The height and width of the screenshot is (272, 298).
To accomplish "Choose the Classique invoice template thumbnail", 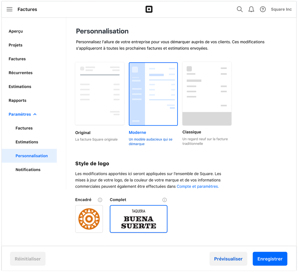I will (x=207, y=93).
